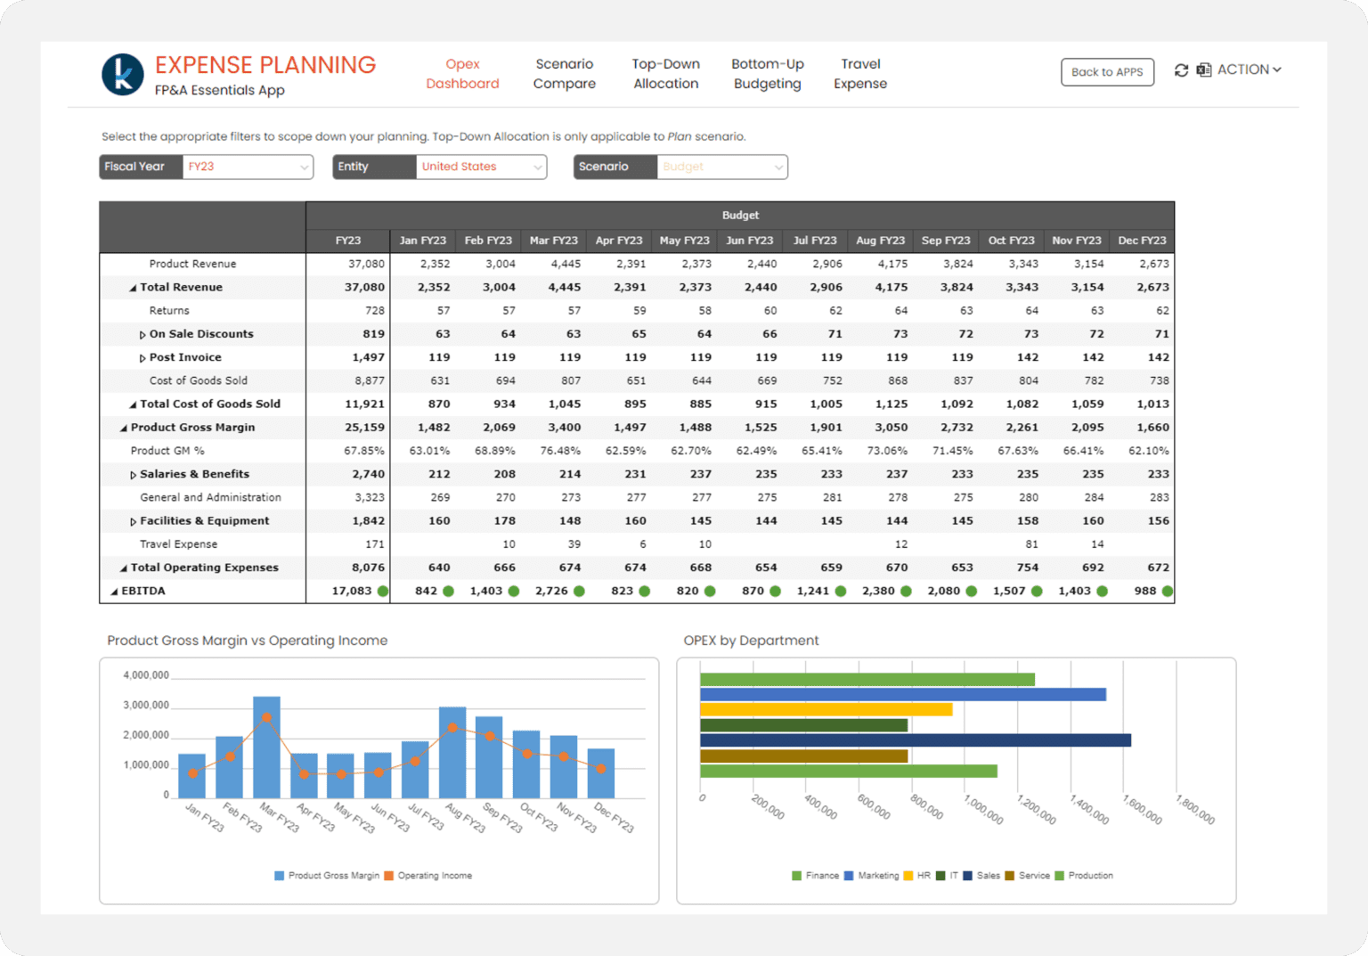
Task: Click the green status dot next to Jan FY23 EBITDA
Action: click(x=448, y=591)
